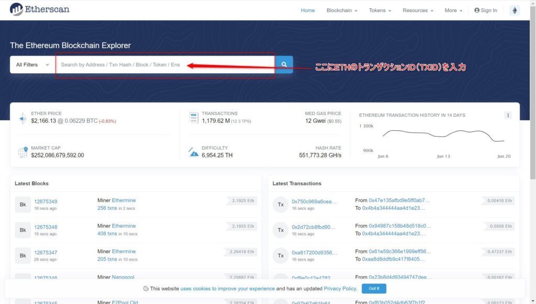536x304 pixels.
Task: Click the Tx badge for 0xa817200d9356
Action: pyautogui.click(x=281, y=255)
